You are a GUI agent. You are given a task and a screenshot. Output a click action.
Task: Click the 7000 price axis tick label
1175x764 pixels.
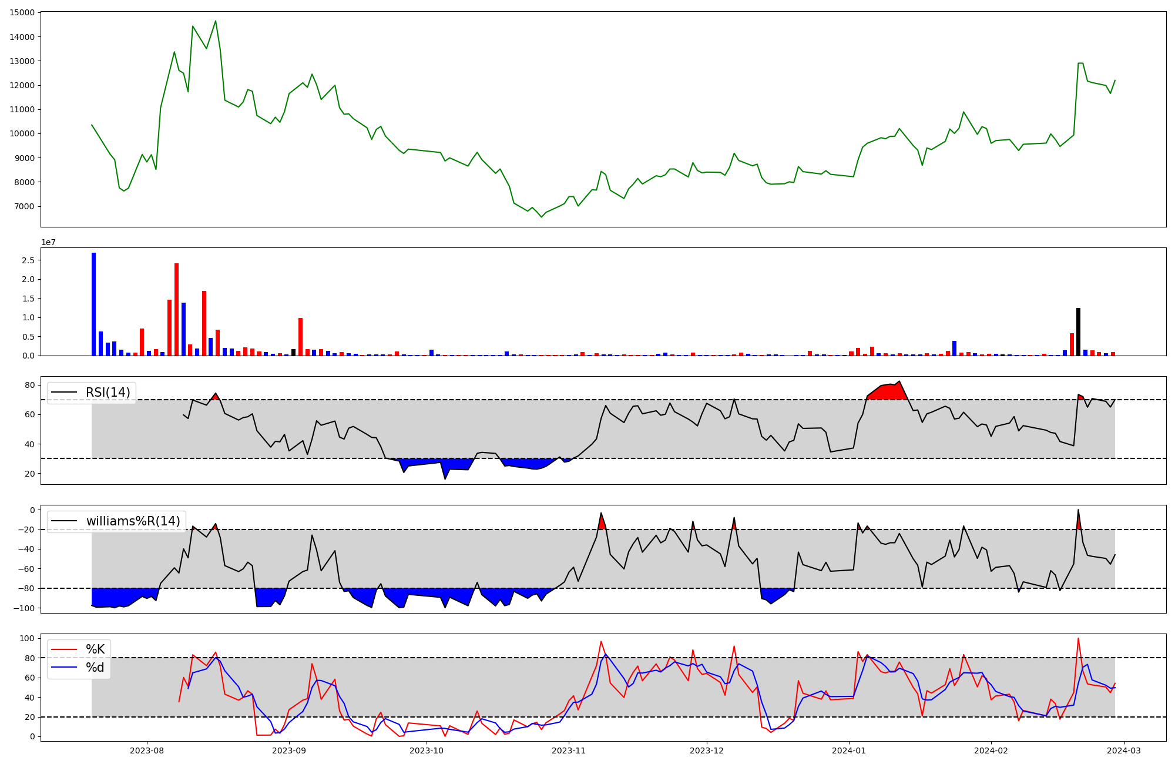[25, 206]
